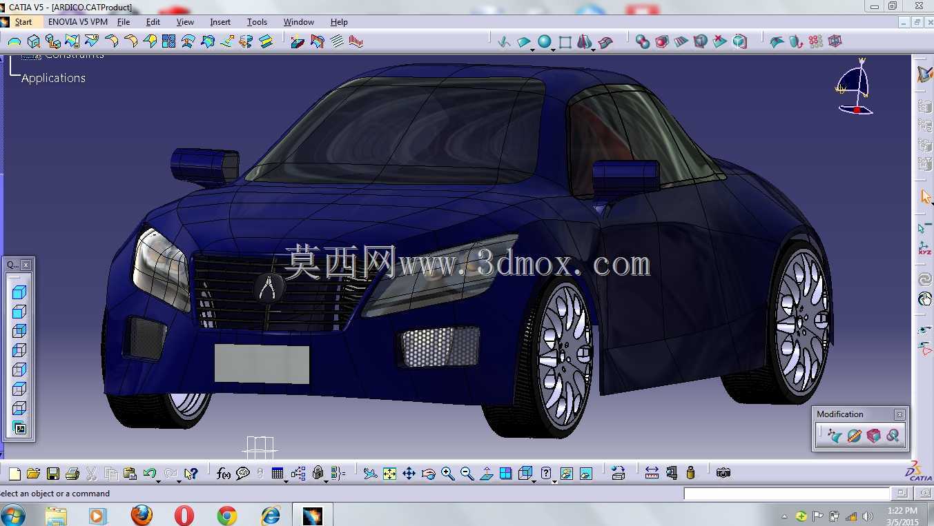Open the Tools menu
934x526 pixels.
(257, 22)
